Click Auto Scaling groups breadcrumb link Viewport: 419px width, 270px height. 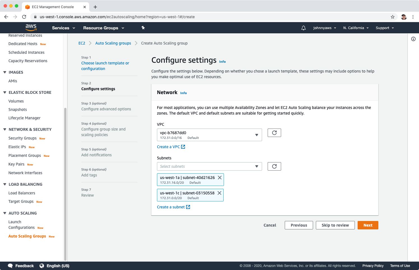pos(113,43)
